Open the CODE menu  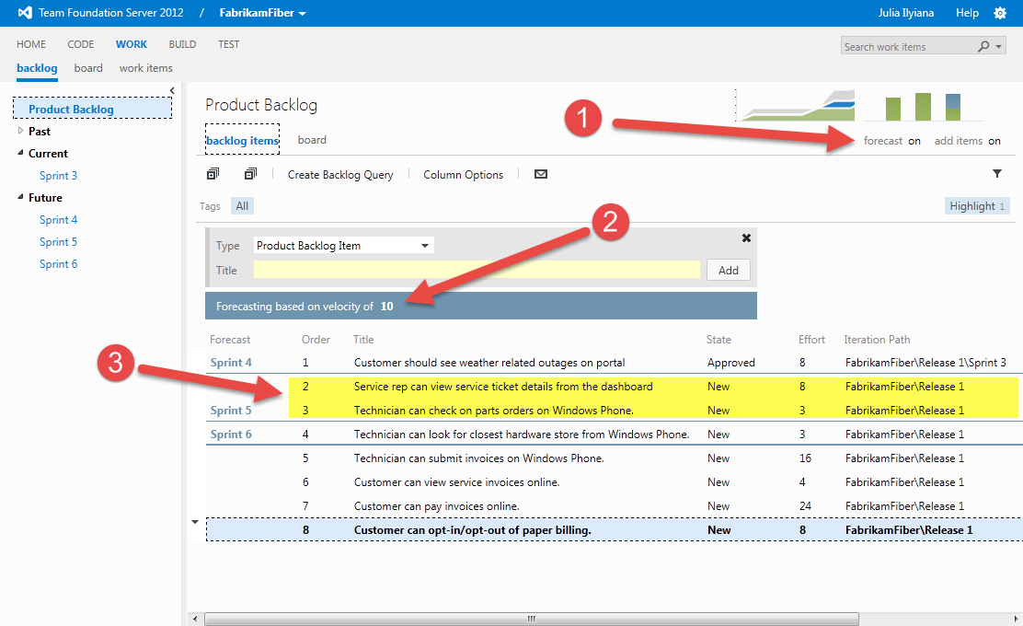coord(81,44)
